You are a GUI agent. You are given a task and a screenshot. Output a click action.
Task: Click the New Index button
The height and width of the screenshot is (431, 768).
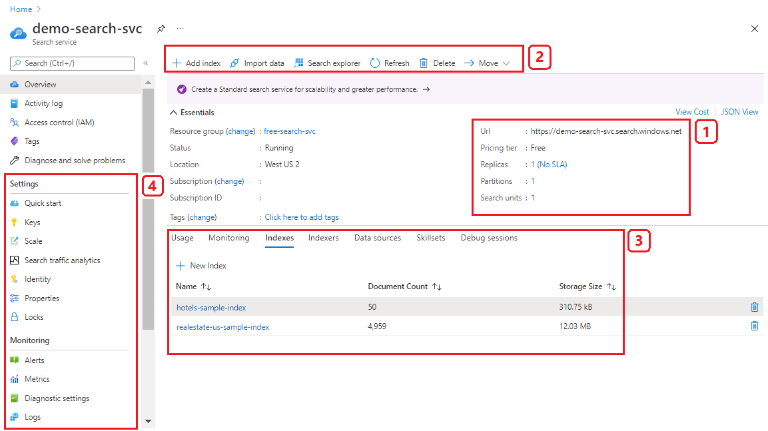201,265
